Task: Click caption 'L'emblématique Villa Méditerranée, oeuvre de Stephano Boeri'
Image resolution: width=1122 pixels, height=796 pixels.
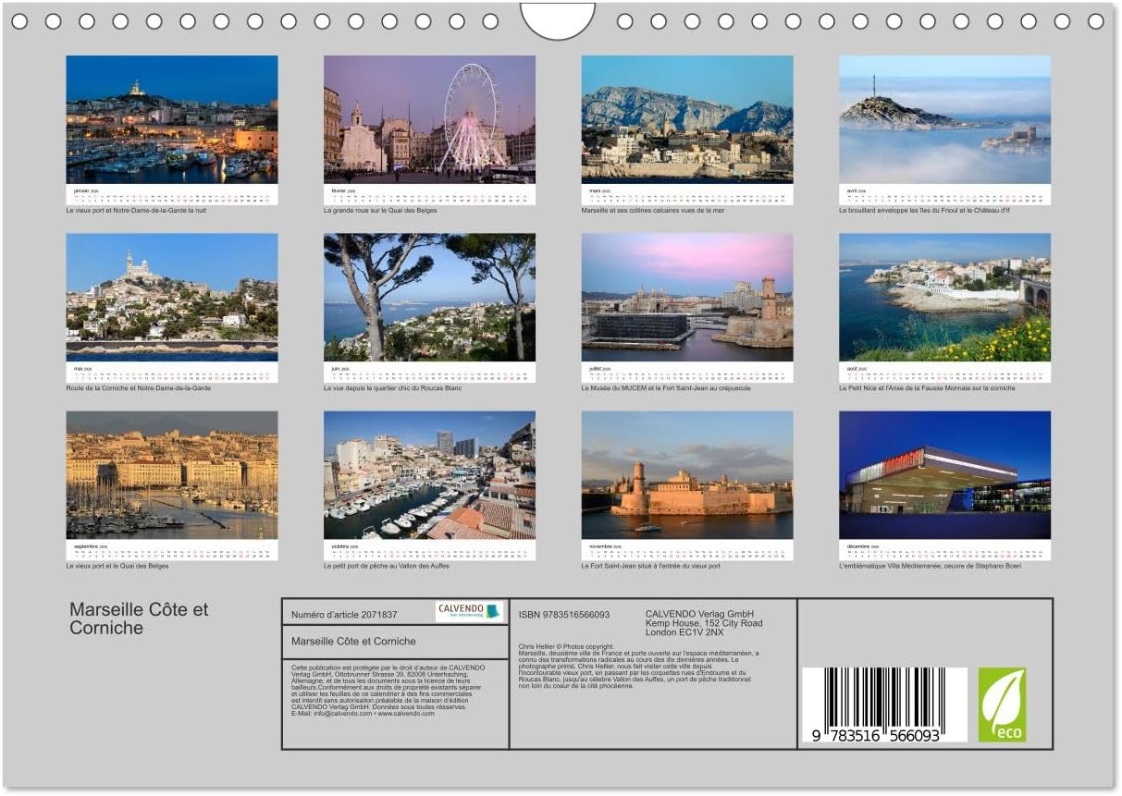Action: pos(930,566)
